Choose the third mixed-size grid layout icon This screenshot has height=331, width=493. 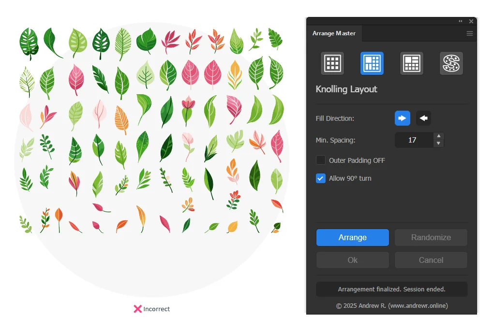click(x=412, y=63)
